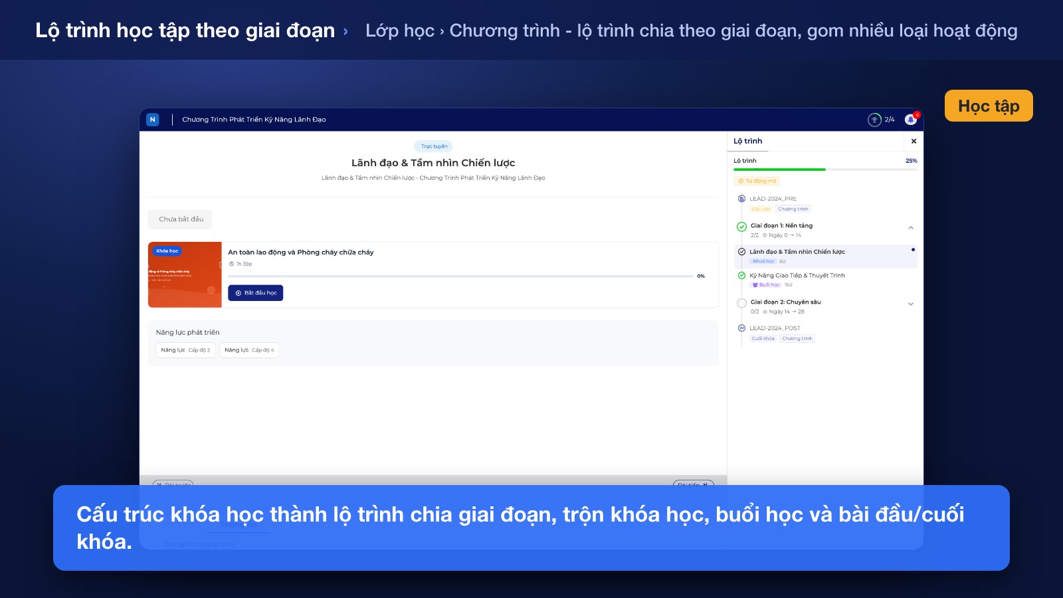The height and width of the screenshot is (598, 1063).
Task: Click the Trực tuyến badge
Action: click(x=434, y=146)
